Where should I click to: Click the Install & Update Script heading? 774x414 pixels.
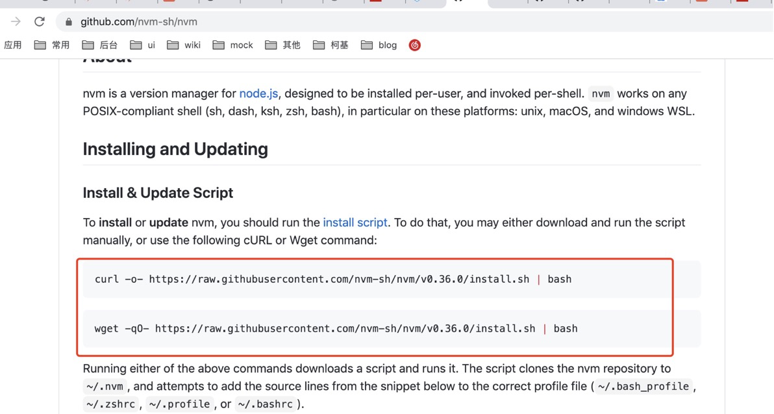tap(158, 193)
